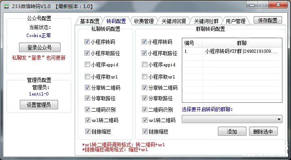Enable 小程序appid checkbox under 私聊转码配置
Image resolution: width=291 pixels, height=160 pixels.
pos(87,65)
